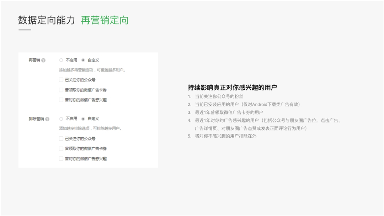Screen dimensions: 384x216
Task: Check 曾领取你的微信广告卡券 under 再营销
Action: (x=61, y=90)
